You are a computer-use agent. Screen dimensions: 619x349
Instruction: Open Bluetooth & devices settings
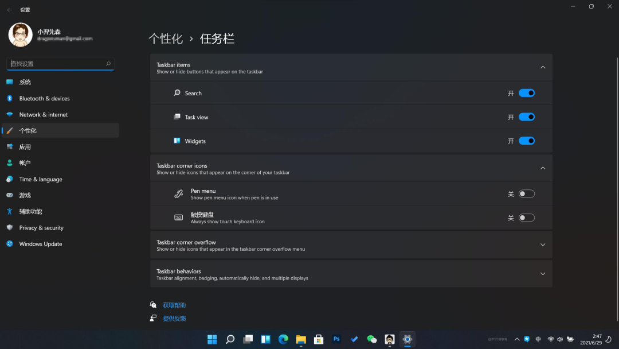(x=60, y=98)
